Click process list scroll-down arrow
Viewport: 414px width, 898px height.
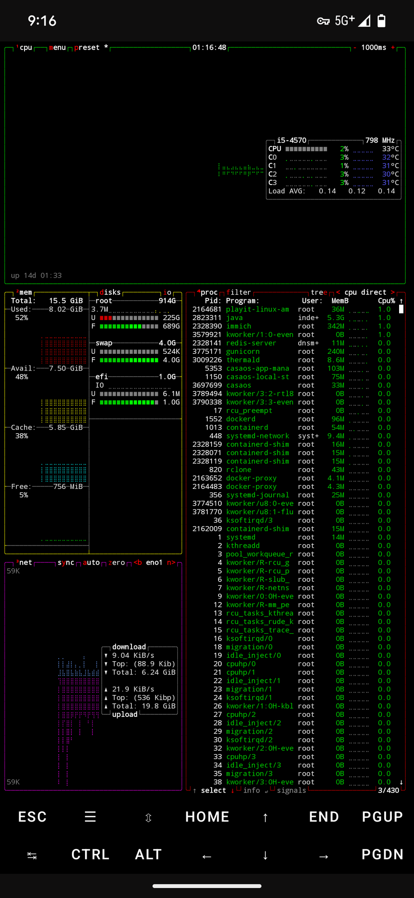coord(401,782)
